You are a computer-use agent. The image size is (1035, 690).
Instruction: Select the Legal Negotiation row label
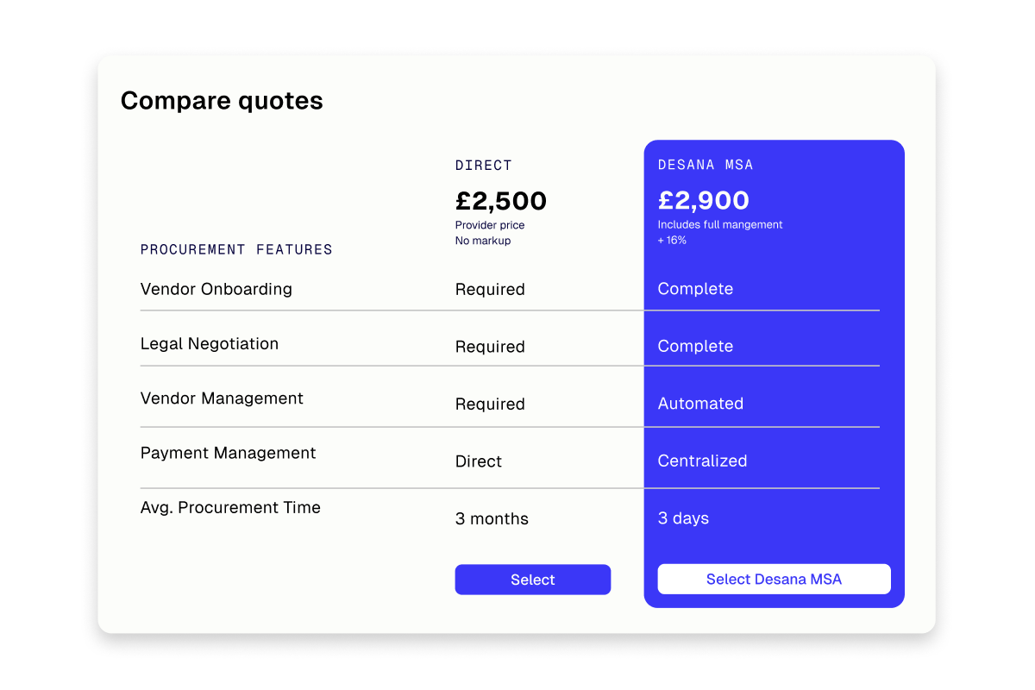(x=210, y=343)
